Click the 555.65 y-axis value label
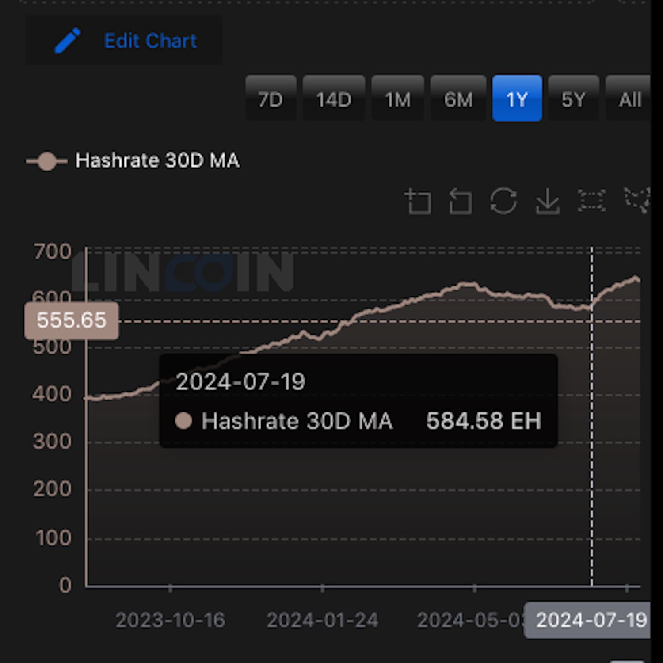This screenshot has height=663, width=663. [x=72, y=320]
